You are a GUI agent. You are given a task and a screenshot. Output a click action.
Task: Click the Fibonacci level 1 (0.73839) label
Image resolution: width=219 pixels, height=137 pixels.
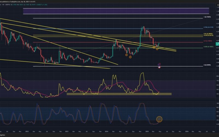point(207,17)
